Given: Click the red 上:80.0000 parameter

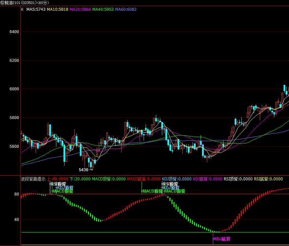Looking at the screenshot, I should click(x=57, y=179).
